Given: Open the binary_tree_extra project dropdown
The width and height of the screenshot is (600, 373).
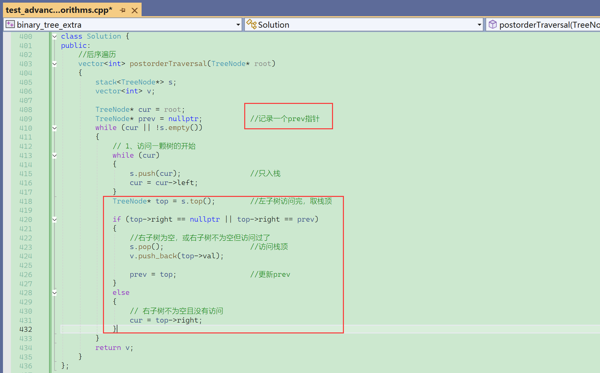Looking at the screenshot, I should (238, 25).
